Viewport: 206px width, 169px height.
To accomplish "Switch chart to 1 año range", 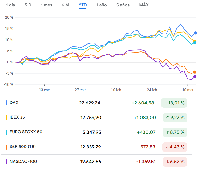I will pyautogui.click(x=102, y=5).
